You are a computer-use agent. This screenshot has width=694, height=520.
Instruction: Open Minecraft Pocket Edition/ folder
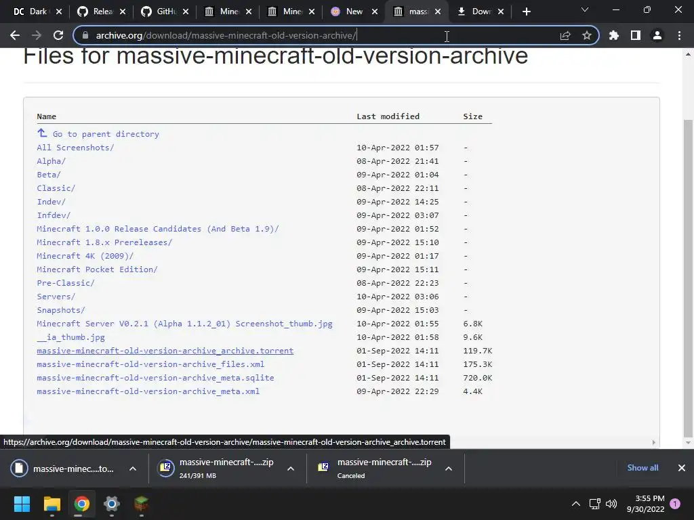[97, 269]
